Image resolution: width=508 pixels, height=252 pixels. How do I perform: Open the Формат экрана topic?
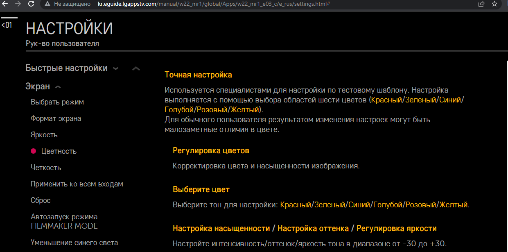[56, 118]
